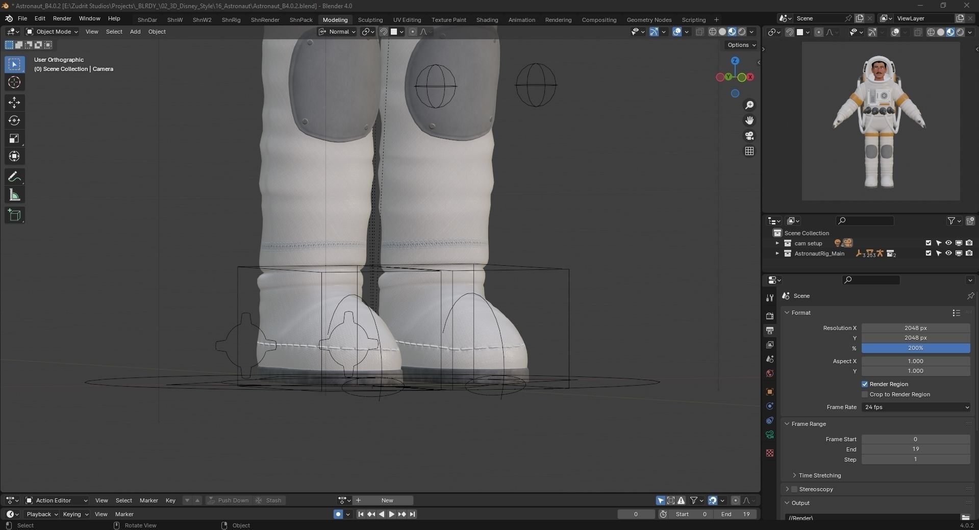Select the Transform tool
The height and width of the screenshot is (530, 979).
(x=14, y=156)
